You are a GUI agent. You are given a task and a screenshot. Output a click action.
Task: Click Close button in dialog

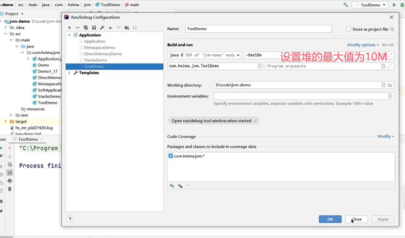356,219
